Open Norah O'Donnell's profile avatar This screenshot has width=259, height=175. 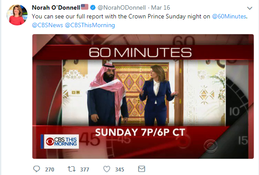coord(17,15)
